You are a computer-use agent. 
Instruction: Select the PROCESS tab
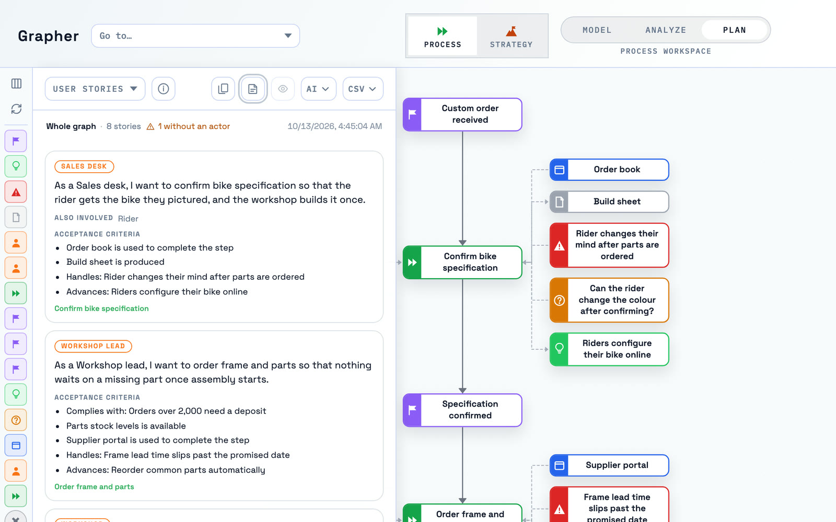(x=443, y=36)
